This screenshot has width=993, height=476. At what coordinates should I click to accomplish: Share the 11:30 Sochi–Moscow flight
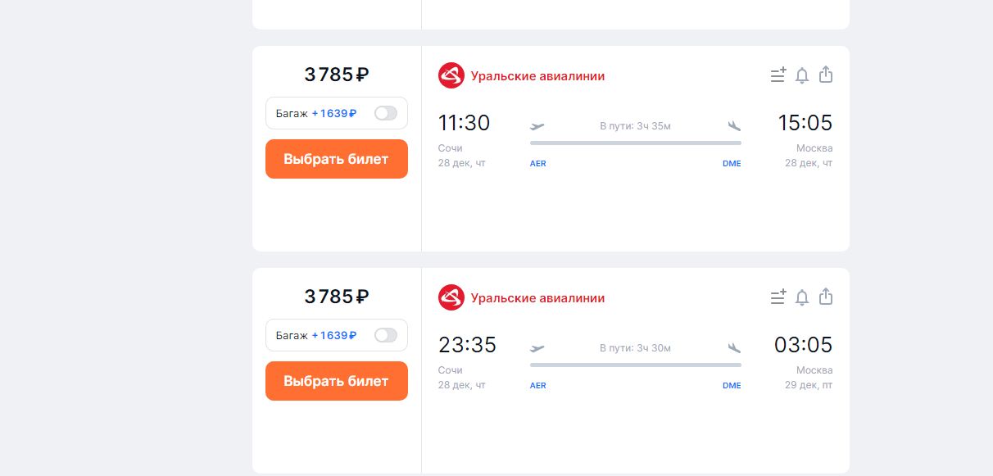point(826,75)
